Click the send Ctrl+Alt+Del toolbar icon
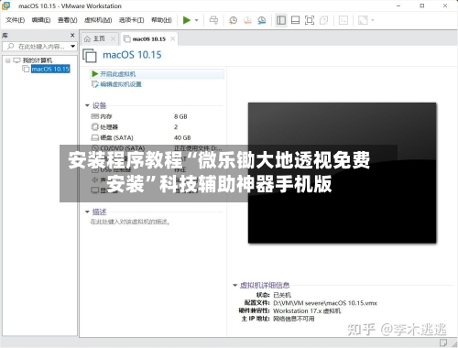Image resolution: width=458 pixels, height=348 pixels. coord(213,20)
